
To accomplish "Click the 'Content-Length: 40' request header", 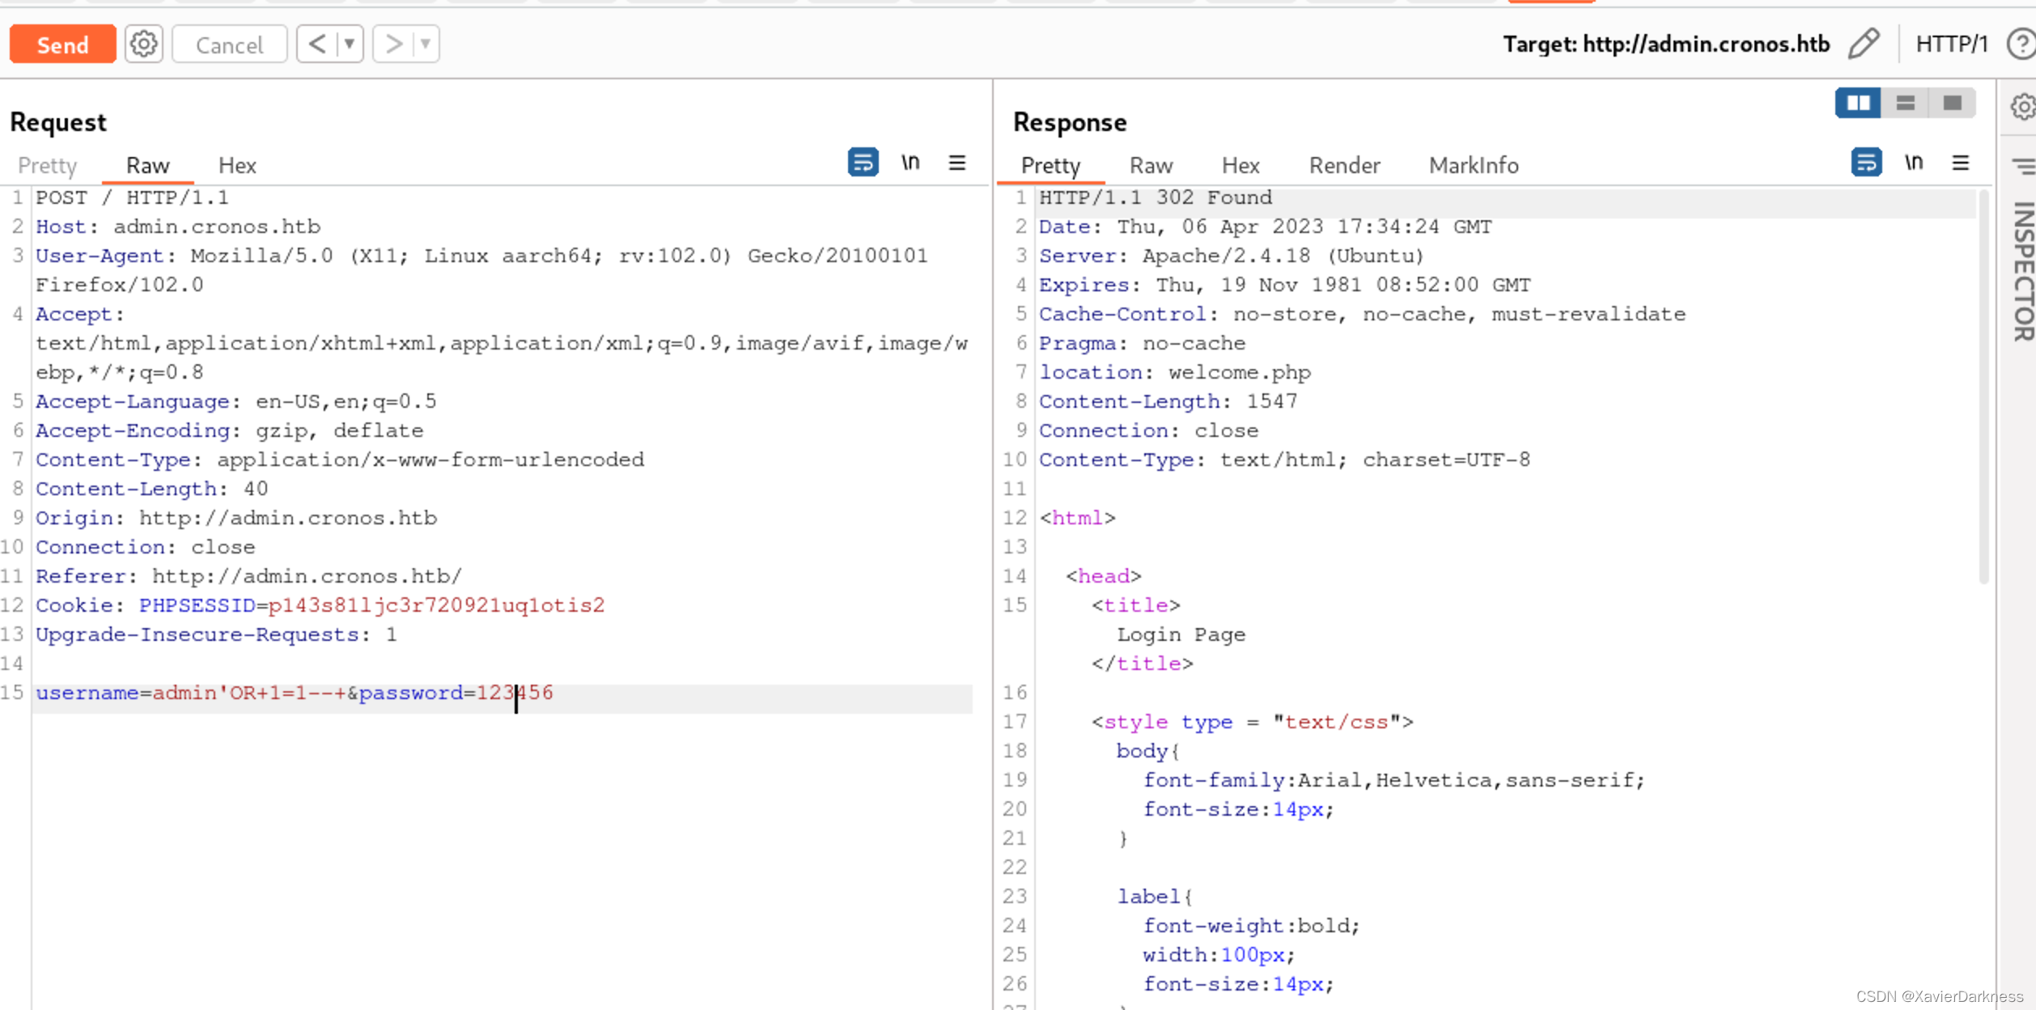I will point(151,489).
